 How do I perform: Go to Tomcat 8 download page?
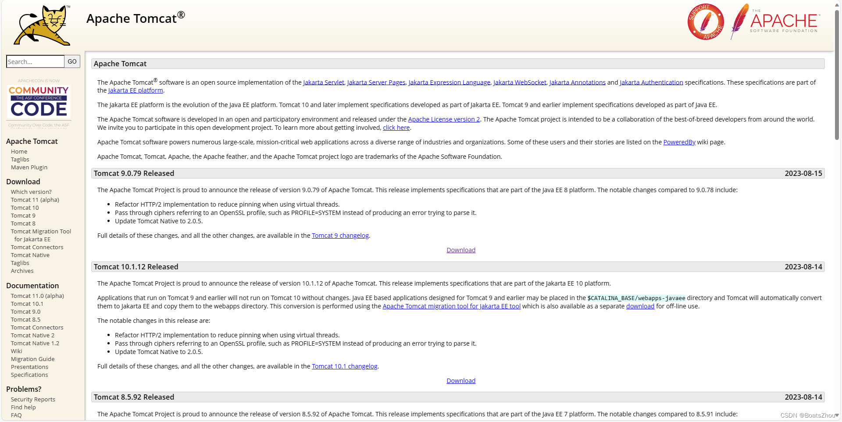pyautogui.click(x=23, y=224)
